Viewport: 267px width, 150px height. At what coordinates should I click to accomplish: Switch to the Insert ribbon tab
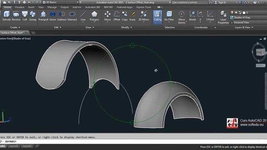click(x=31, y=7)
